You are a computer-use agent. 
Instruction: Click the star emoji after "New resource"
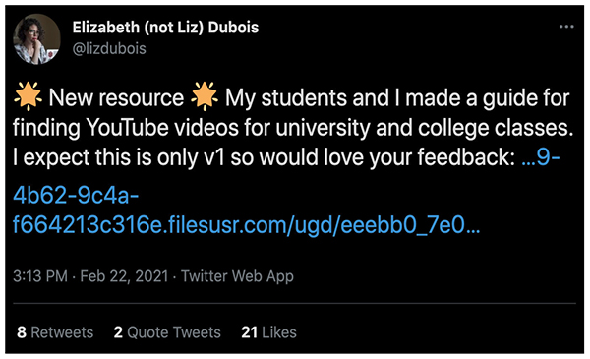point(205,96)
